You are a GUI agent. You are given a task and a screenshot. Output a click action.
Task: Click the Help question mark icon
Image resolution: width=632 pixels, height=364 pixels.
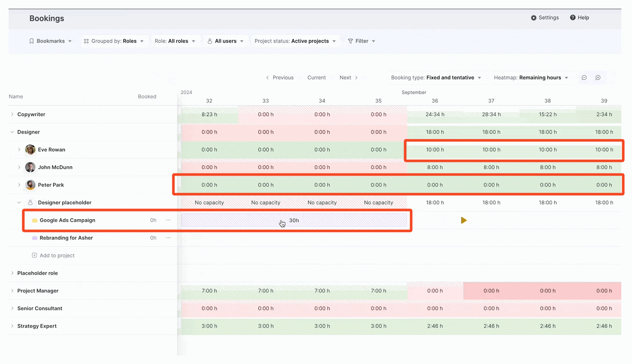573,18
